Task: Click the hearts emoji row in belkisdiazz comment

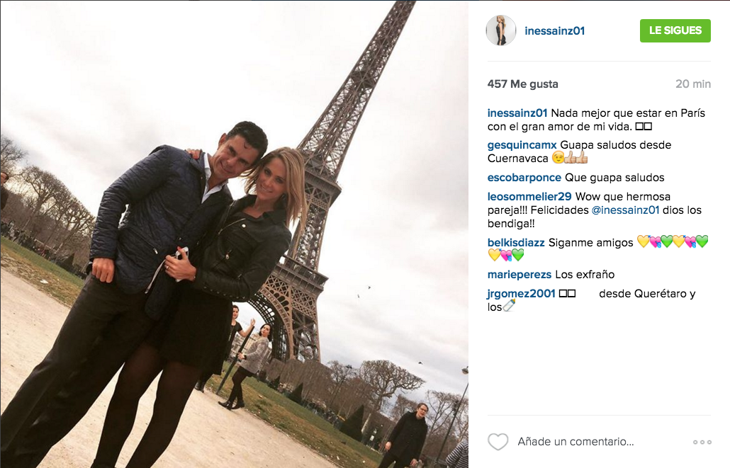Action: click(x=673, y=242)
